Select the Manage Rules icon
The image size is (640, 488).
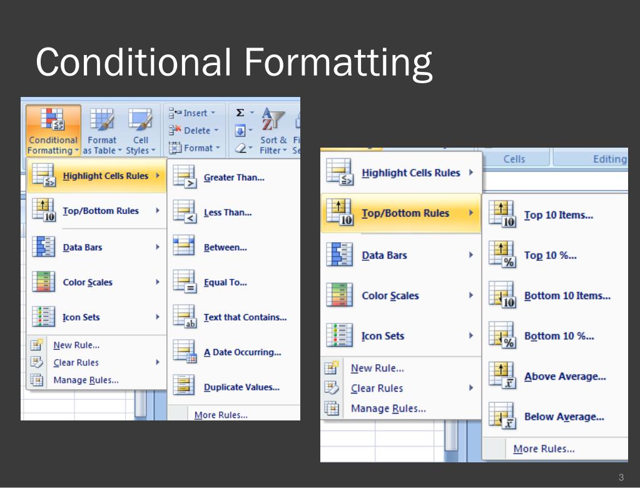click(35, 379)
